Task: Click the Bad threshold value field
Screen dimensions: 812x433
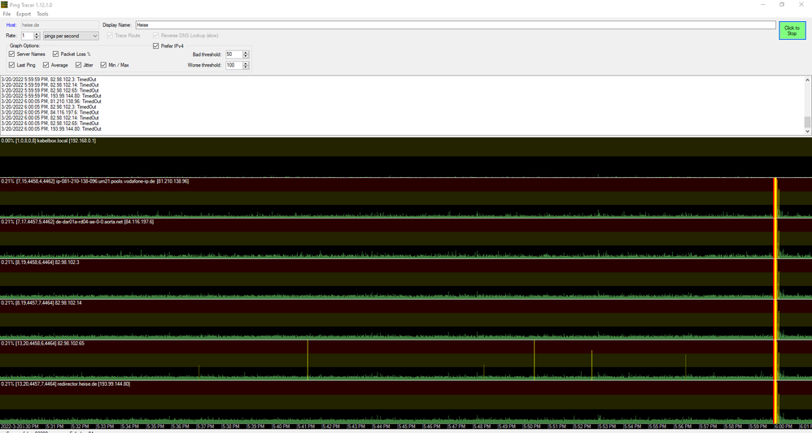Action: pyautogui.click(x=234, y=54)
